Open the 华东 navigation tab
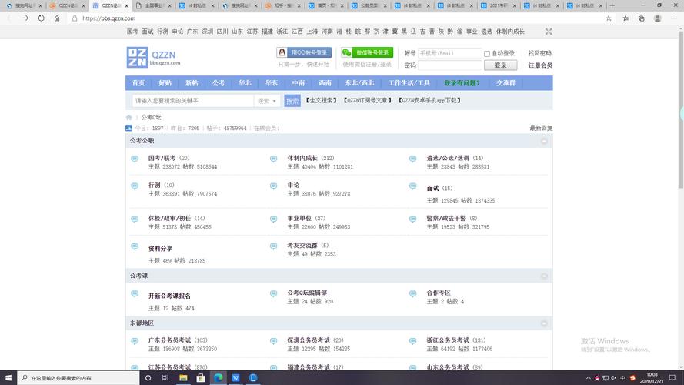The image size is (684, 385). (272, 83)
